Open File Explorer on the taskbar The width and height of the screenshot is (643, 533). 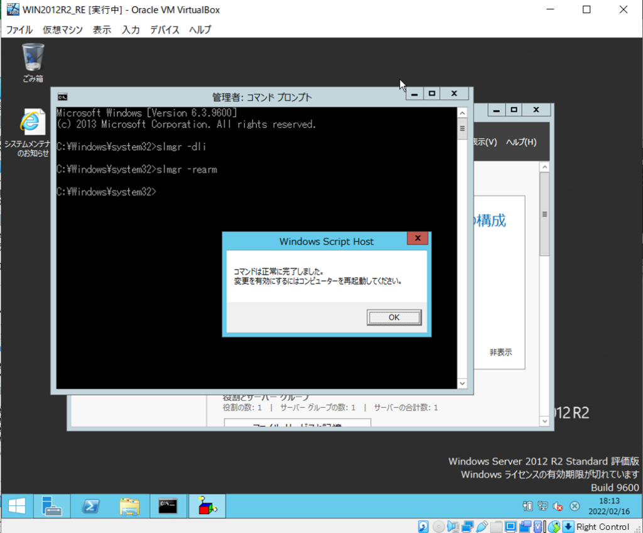coord(129,506)
